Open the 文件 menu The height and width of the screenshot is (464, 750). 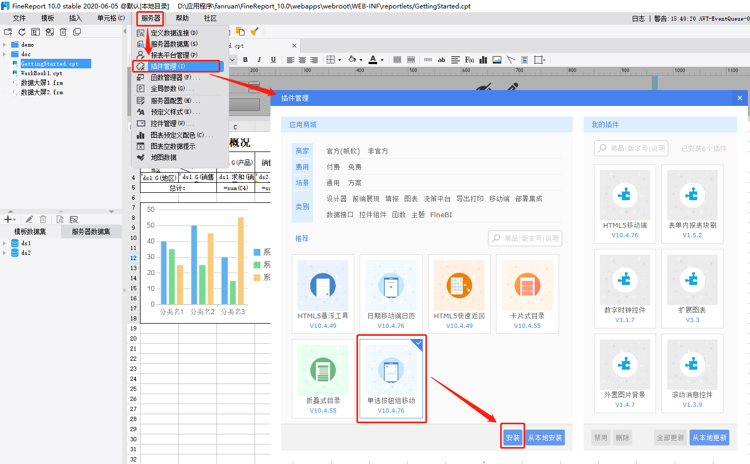(20, 18)
